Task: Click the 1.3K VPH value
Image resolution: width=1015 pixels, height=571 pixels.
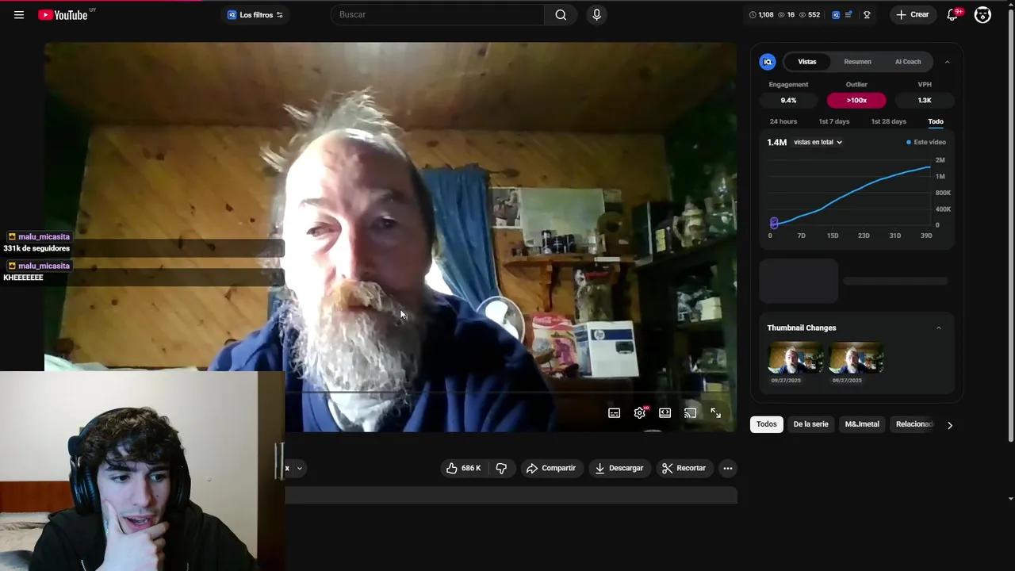Action: pyautogui.click(x=925, y=101)
